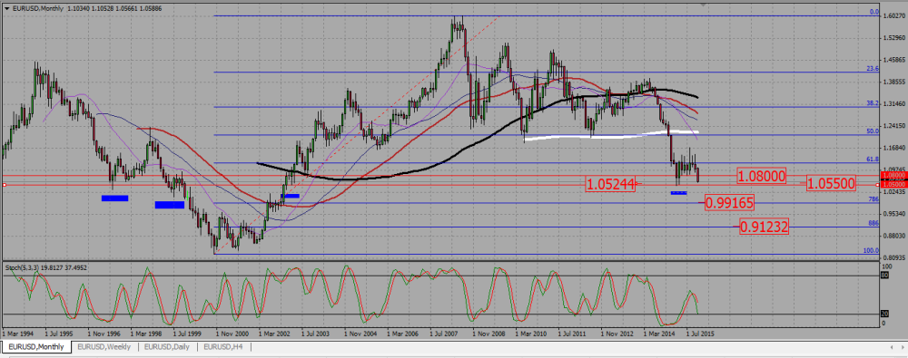Screen dimensions: 908x358
Task: Select the 0.91232 red price label
Action: [765, 227]
